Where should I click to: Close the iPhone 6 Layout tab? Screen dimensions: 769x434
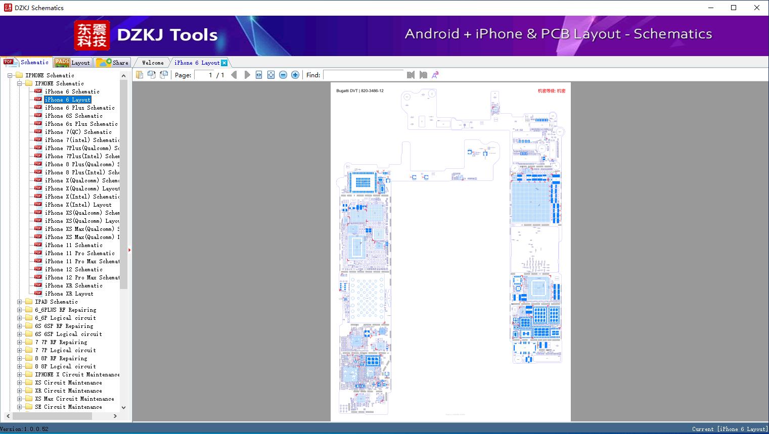224,63
